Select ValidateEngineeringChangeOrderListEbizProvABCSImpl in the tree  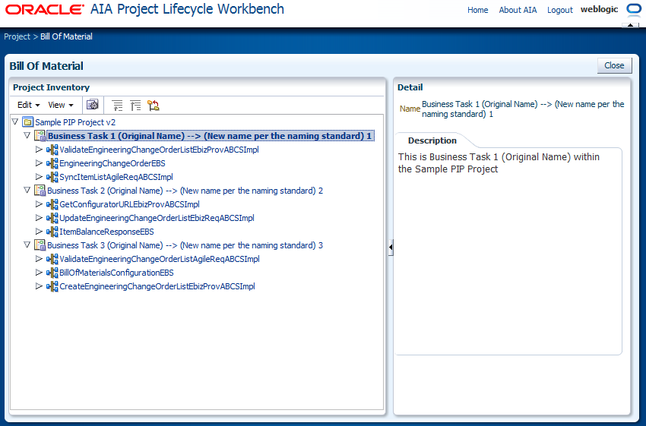(x=159, y=150)
